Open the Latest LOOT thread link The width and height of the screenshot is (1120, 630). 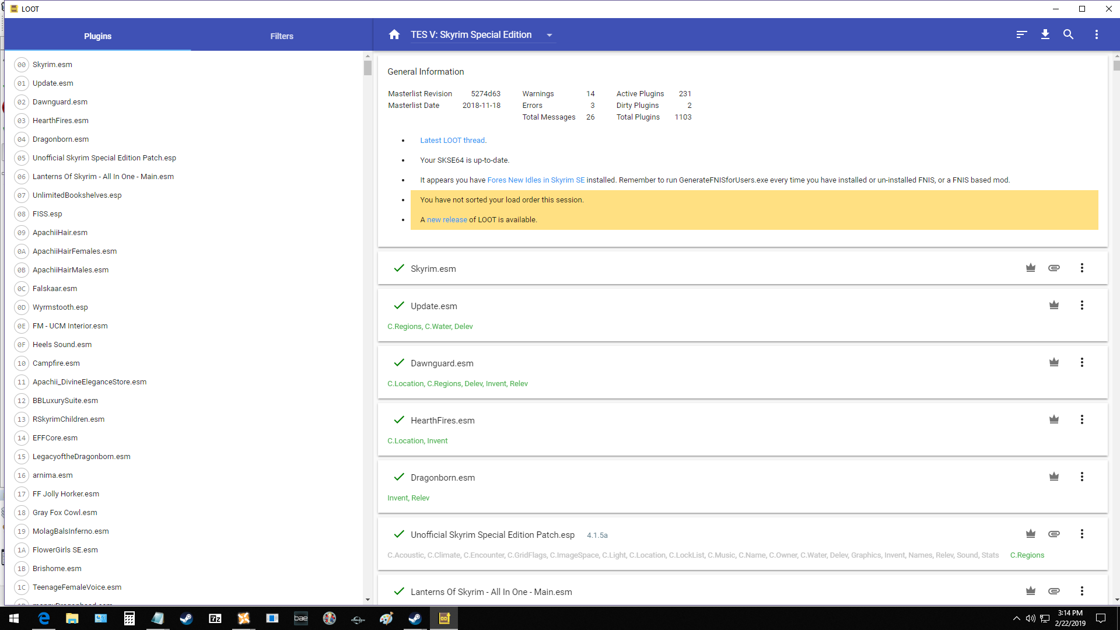[x=452, y=141]
